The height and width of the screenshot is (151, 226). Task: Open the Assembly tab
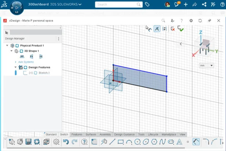[x=105, y=134]
